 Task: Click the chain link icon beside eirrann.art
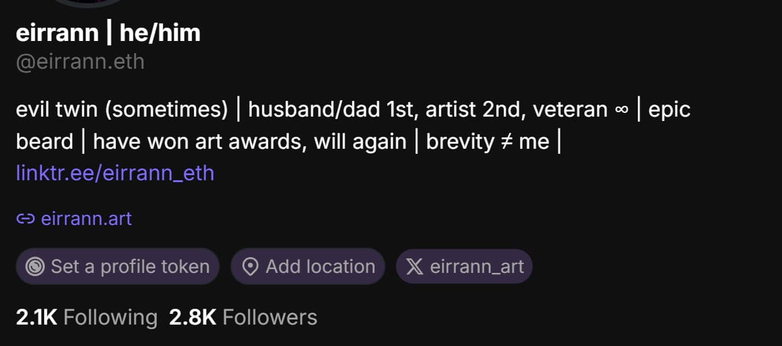(25, 219)
